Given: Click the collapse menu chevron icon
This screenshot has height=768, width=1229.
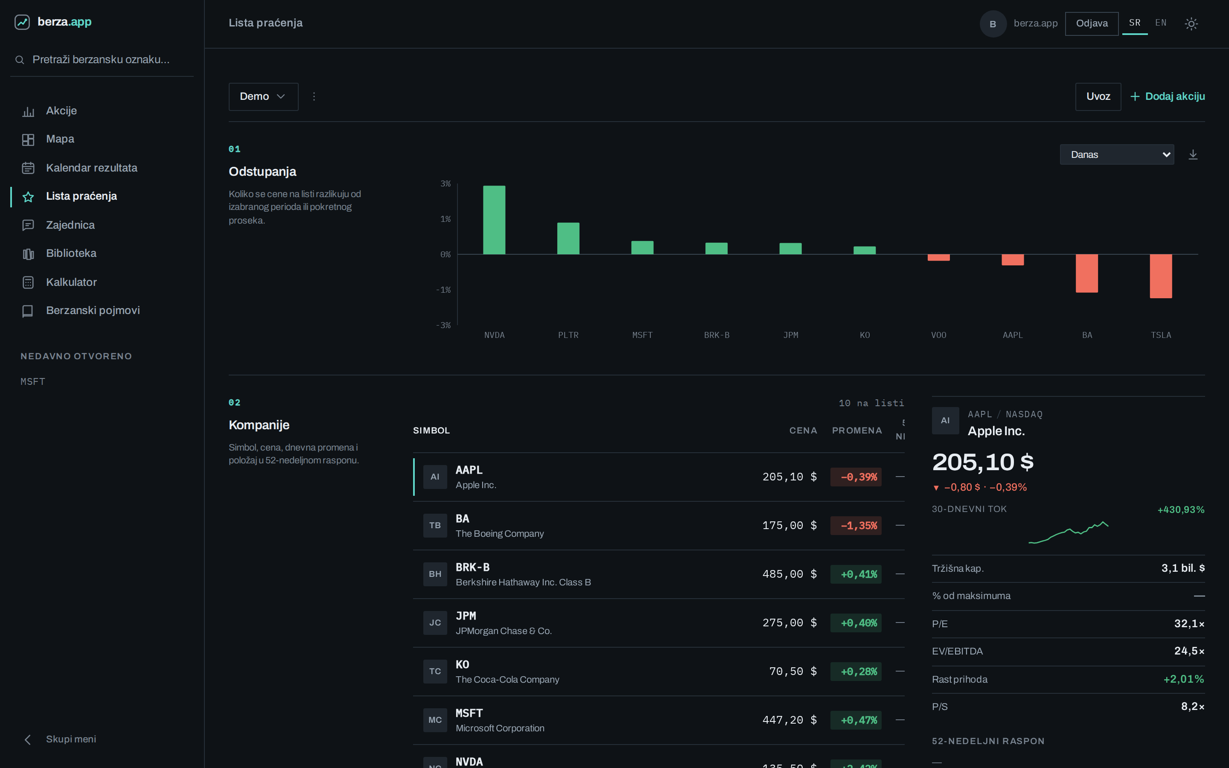Looking at the screenshot, I should click(28, 739).
